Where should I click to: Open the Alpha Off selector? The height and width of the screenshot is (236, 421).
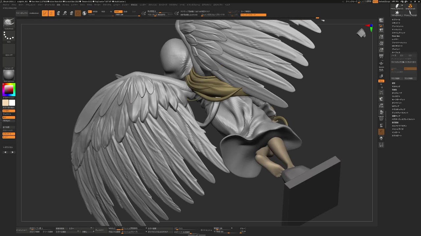click(x=9, y=49)
